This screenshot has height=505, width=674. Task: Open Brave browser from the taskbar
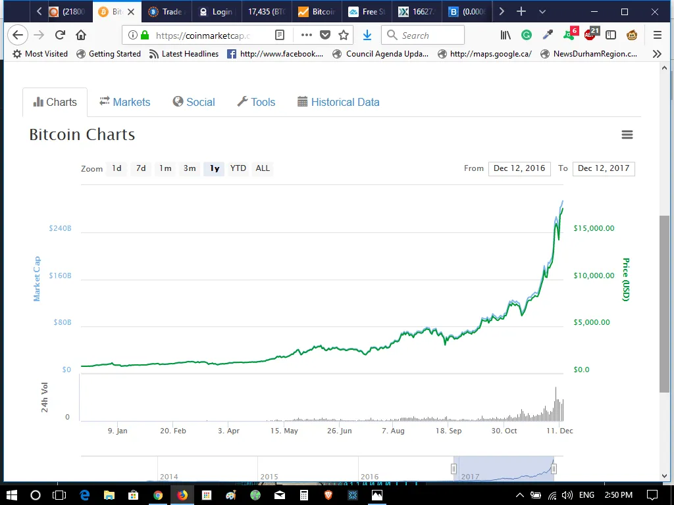(328, 495)
